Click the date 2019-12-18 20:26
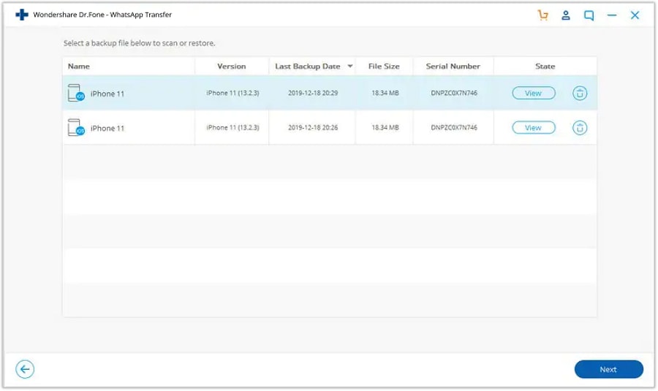658x391 pixels. (313, 128)
